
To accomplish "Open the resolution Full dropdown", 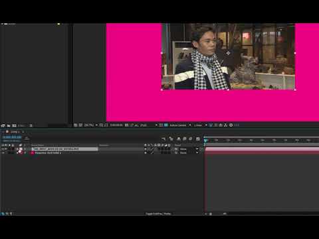I will [148, 125].
